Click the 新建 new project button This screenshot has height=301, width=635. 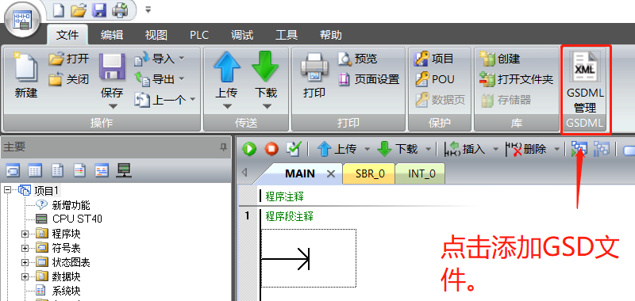click(x=26, y=76)
